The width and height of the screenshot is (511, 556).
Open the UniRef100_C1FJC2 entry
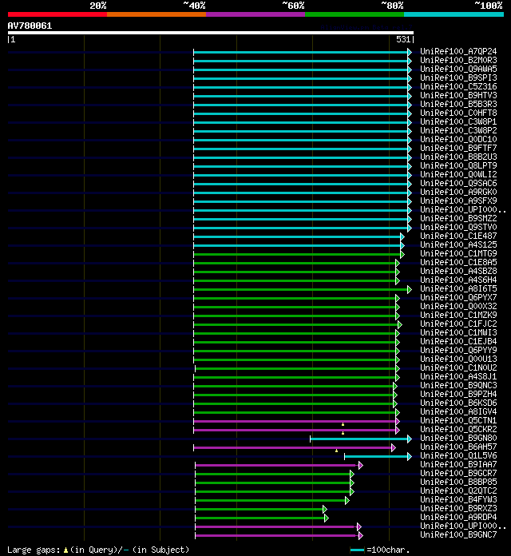click(458, 324)
